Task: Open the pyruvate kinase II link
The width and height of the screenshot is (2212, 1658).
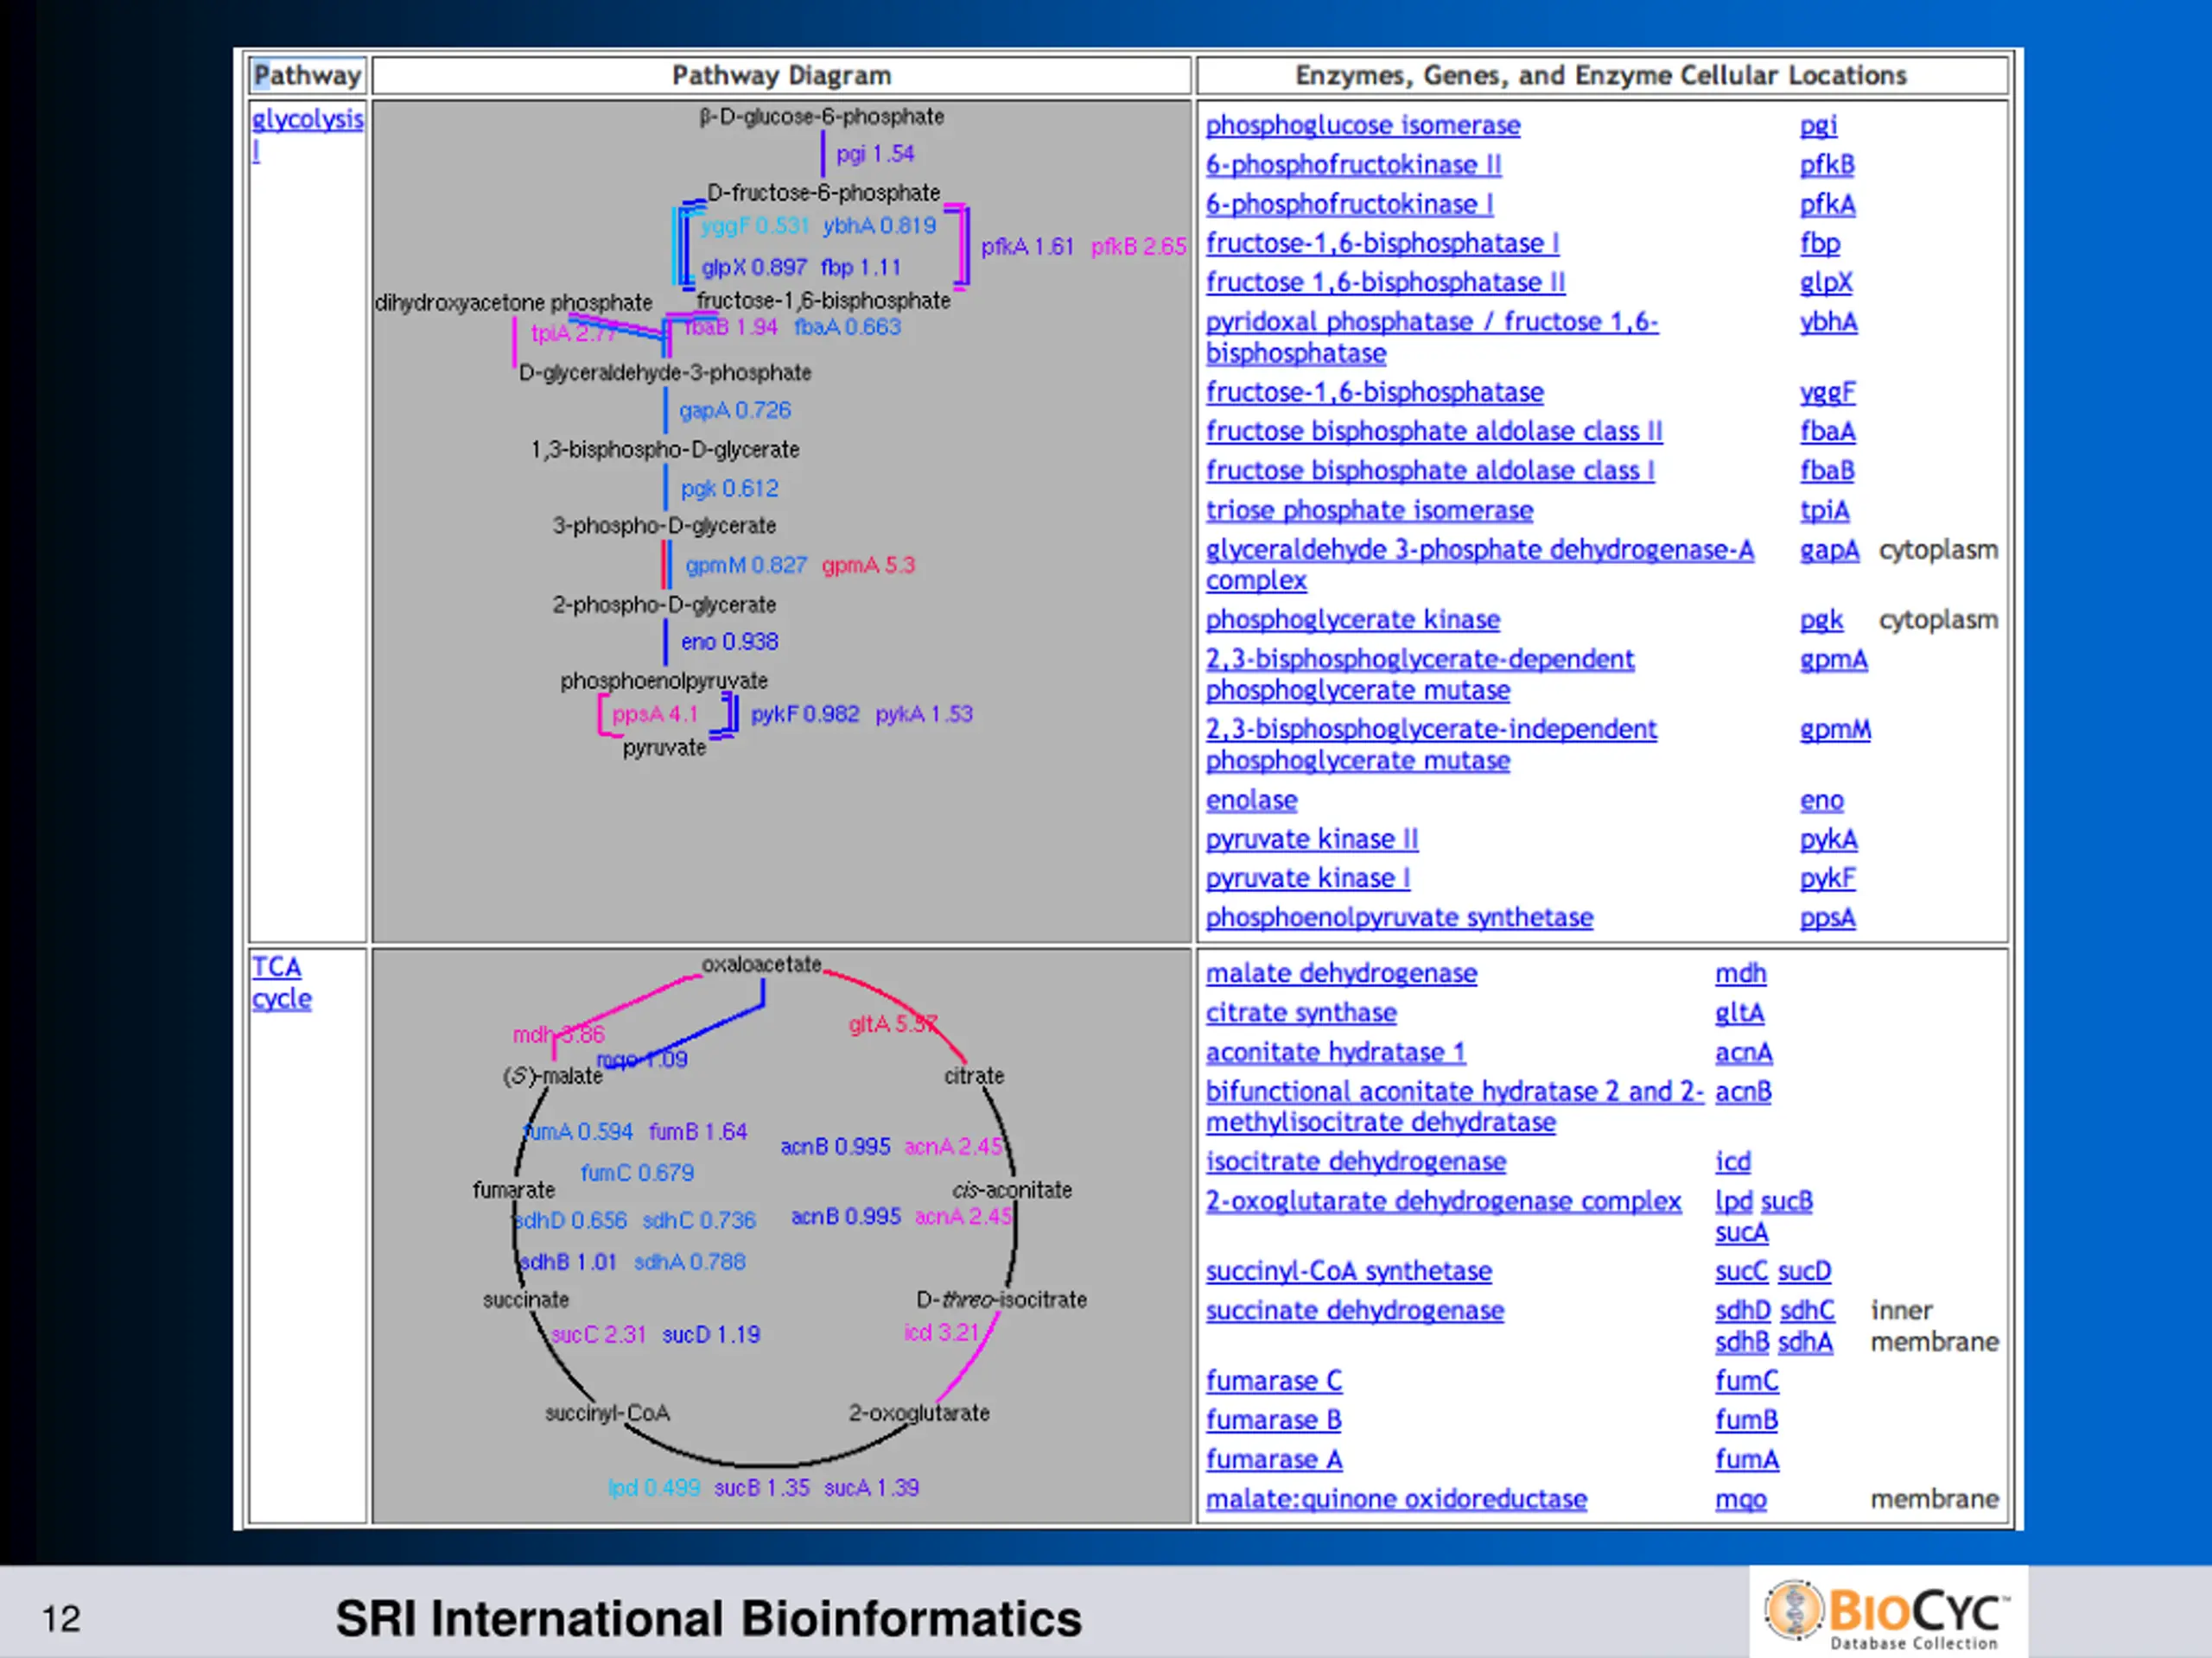Action: (1312, 839)
